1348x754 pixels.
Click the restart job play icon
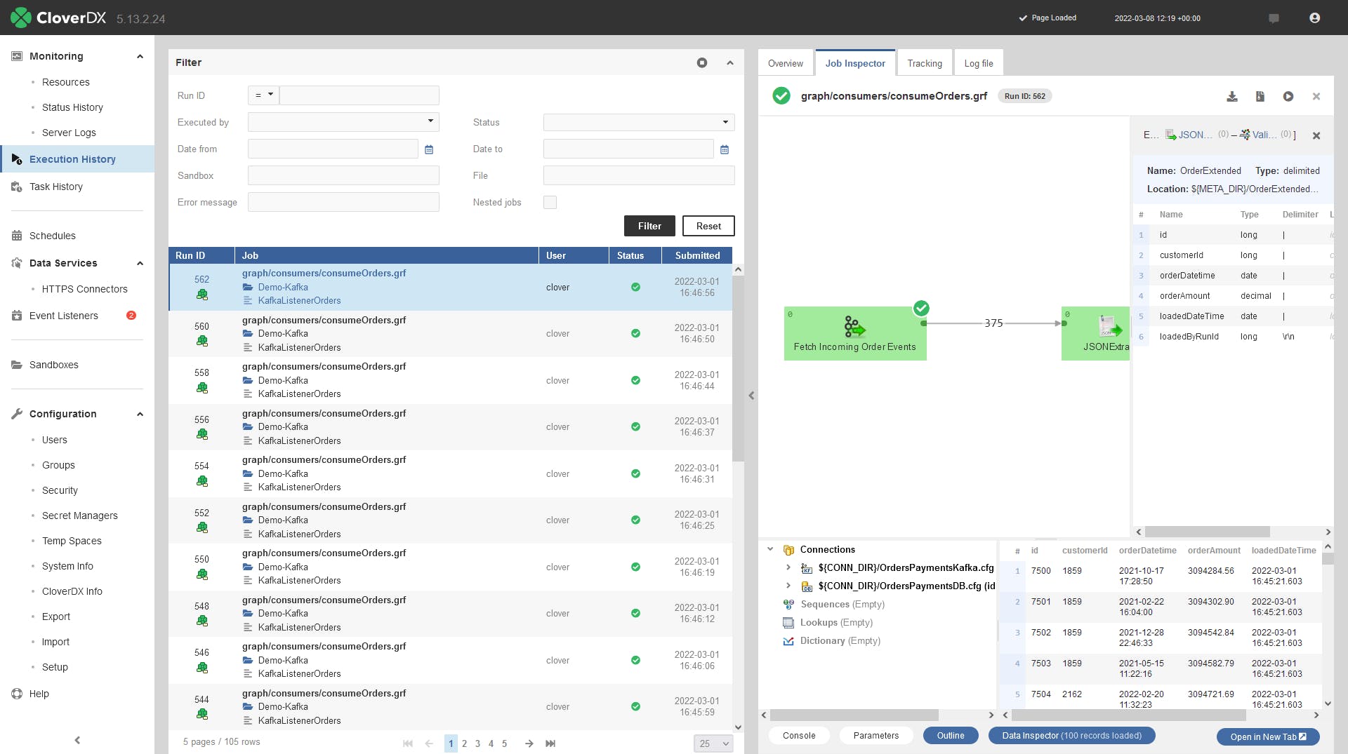(x=1288, y=96)
